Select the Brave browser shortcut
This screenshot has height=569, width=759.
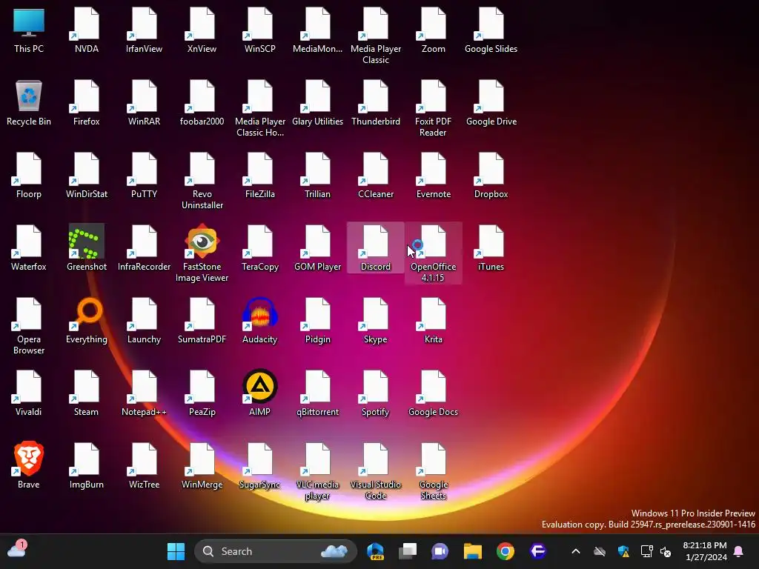point(29,466)
